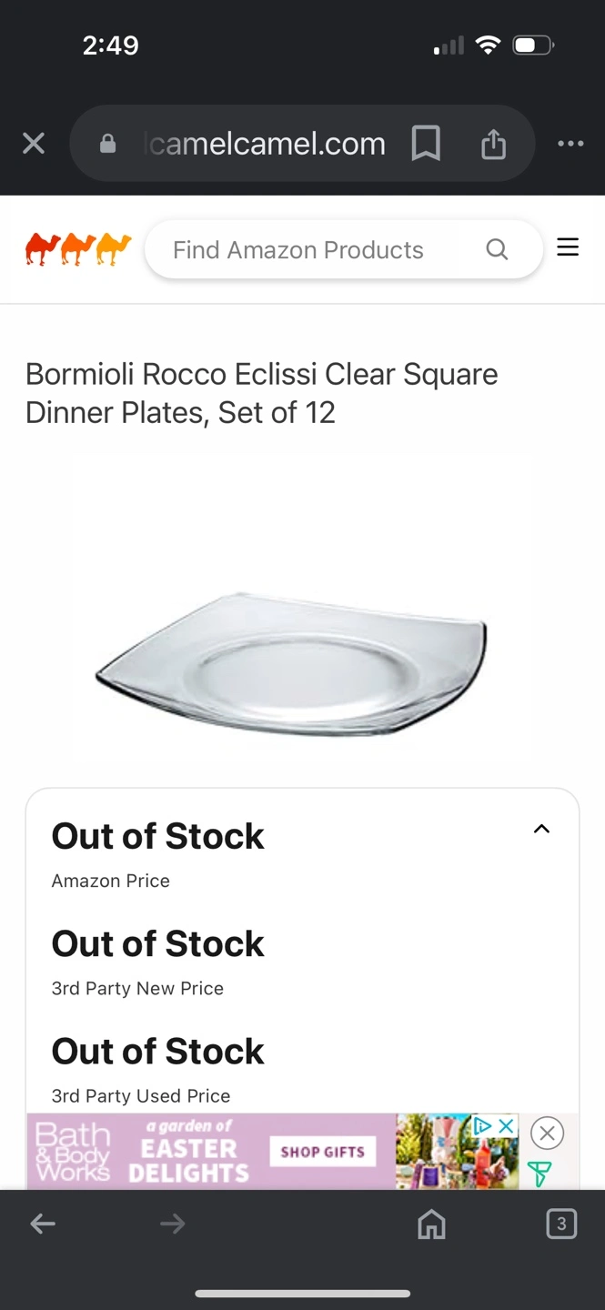Tap the Shop Gifts ad button

tap(322, 1151)
